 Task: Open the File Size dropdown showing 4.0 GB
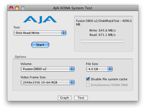[99, 69]
